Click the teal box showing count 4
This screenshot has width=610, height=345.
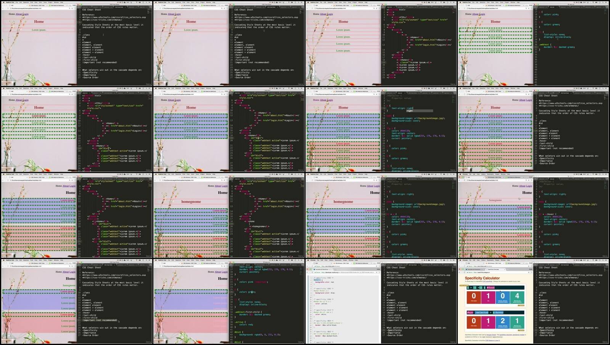coord(517,297)
